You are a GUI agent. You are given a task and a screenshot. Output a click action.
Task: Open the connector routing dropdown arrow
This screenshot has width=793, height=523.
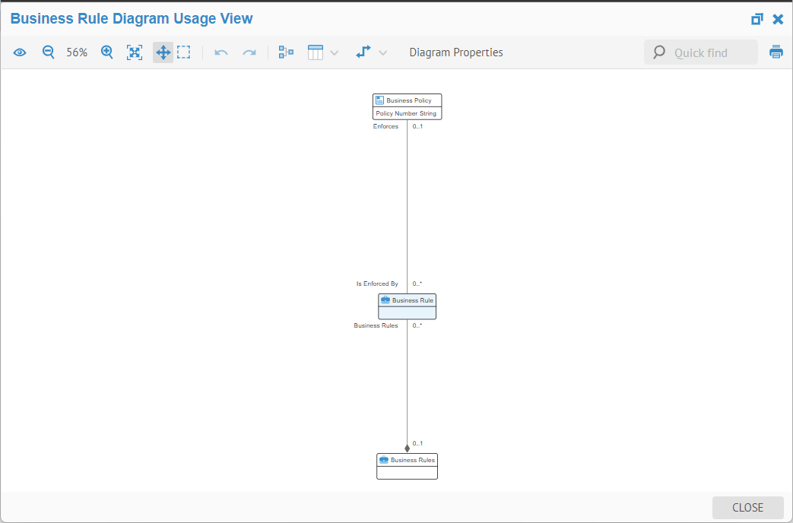tap(383, 52)
